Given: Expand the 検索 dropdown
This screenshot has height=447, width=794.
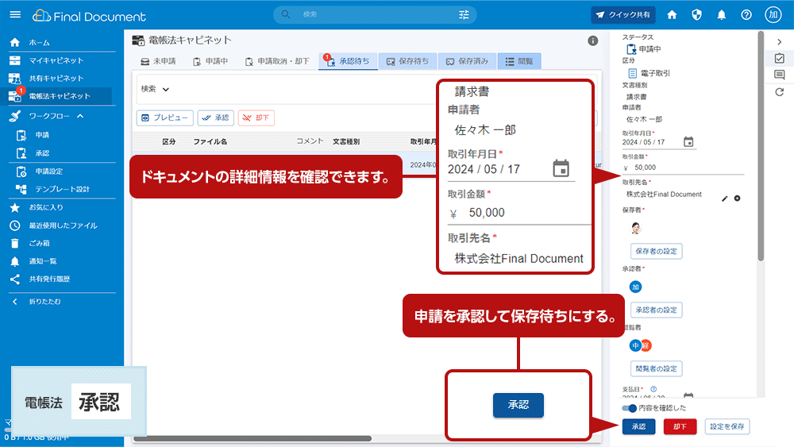Looking at the screenshot, I should click(155, 89).
